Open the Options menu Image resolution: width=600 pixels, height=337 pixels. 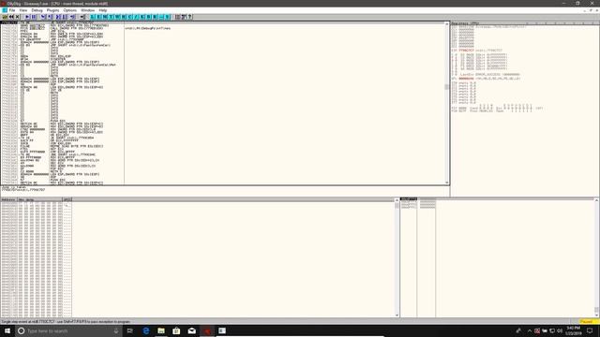coord(70,10)
